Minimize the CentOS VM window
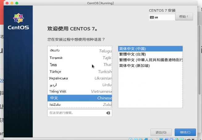The width and height of the screenshot is (202, 140). 12,3
